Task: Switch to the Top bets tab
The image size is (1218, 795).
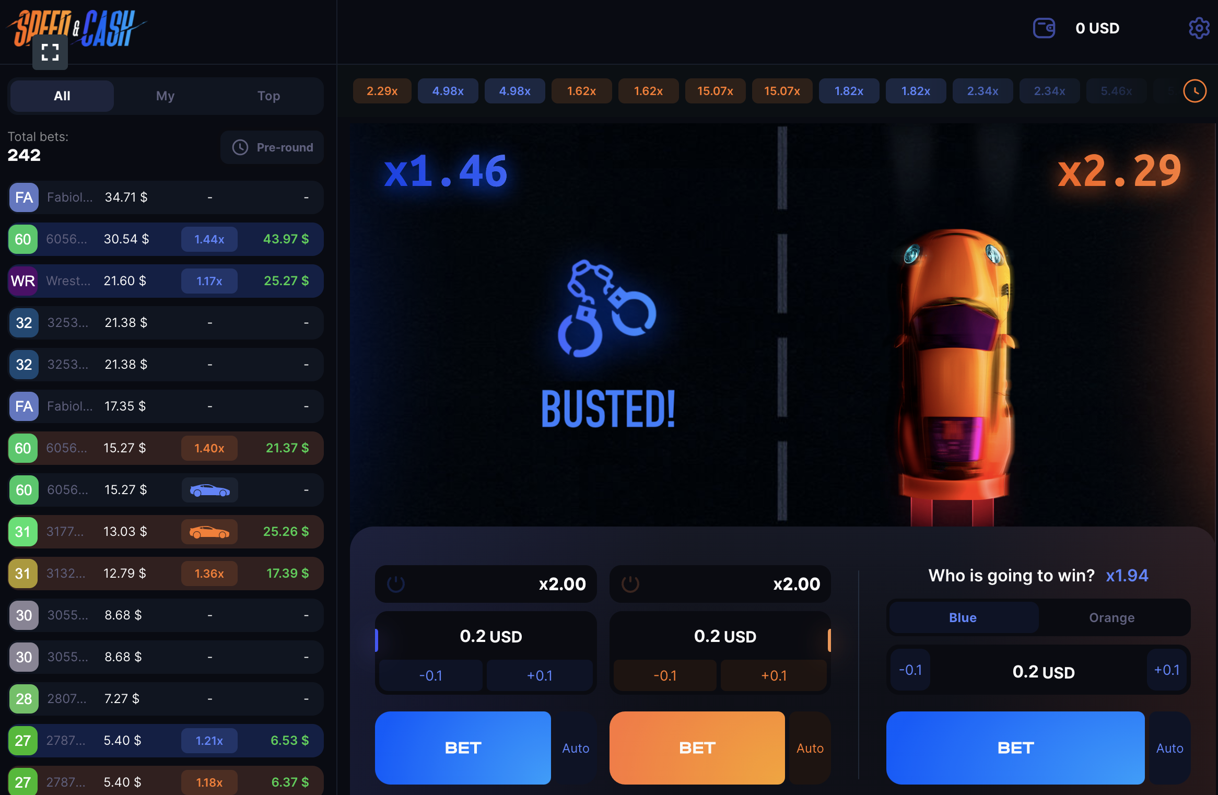Action: pos(268,96)
